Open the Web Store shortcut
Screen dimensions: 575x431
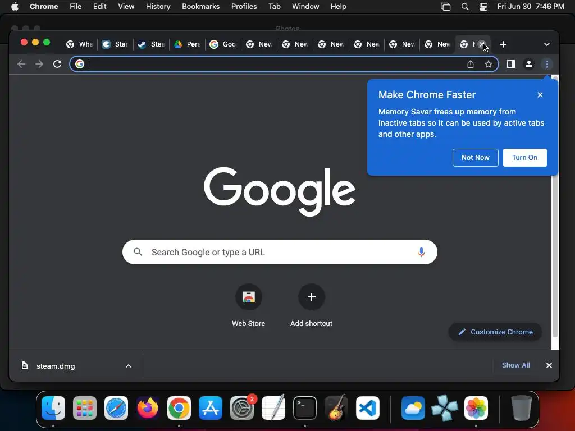click(x=248, y=305)
